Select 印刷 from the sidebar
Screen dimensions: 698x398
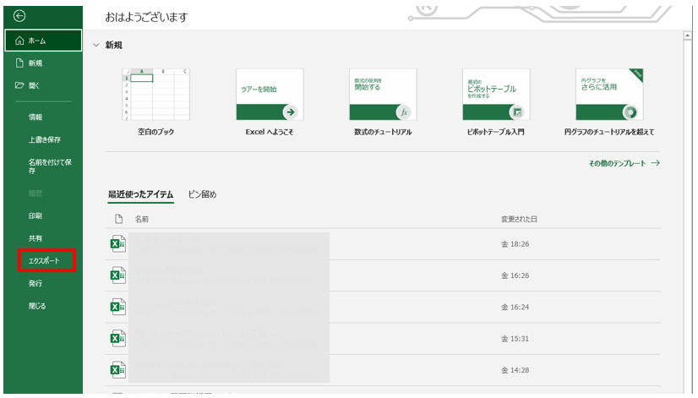(x=35, y=216)
